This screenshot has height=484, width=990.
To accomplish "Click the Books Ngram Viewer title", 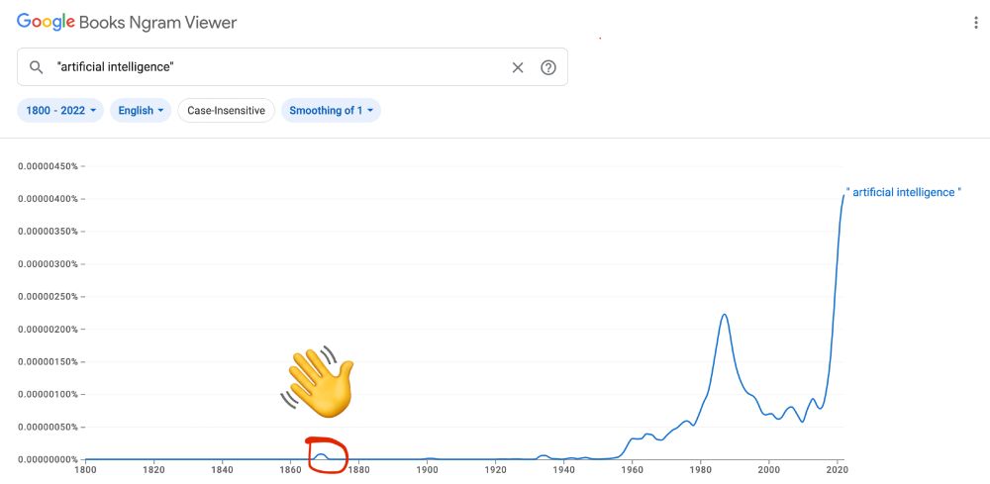I will (157, 24).
